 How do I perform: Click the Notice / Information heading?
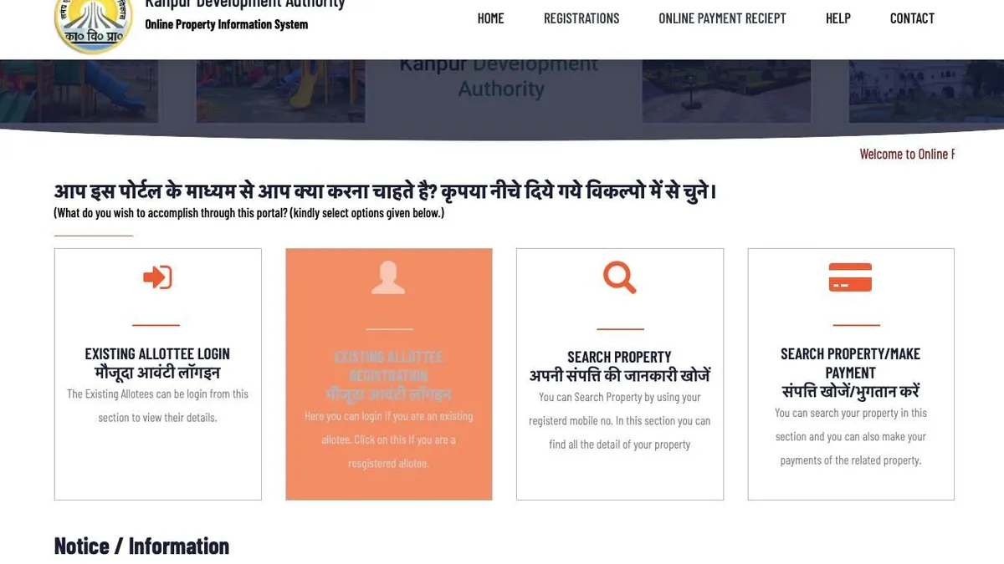coord(141,546)
